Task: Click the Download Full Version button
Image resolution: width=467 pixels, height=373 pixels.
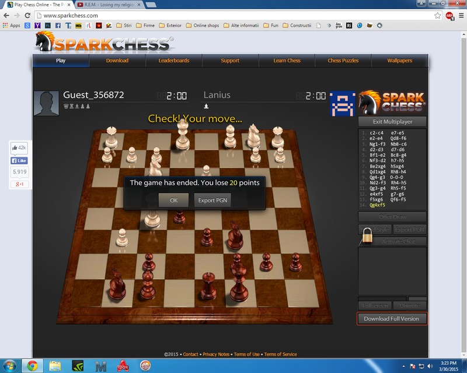Action: point(391,319)
